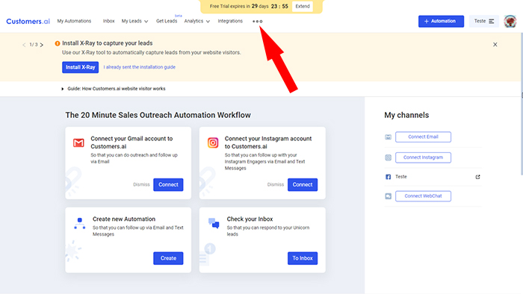Image resolution: width=523 pixels, height=294 pixels.
Task: Open Inbox in the navigation bar
Action: click(109, 21)
